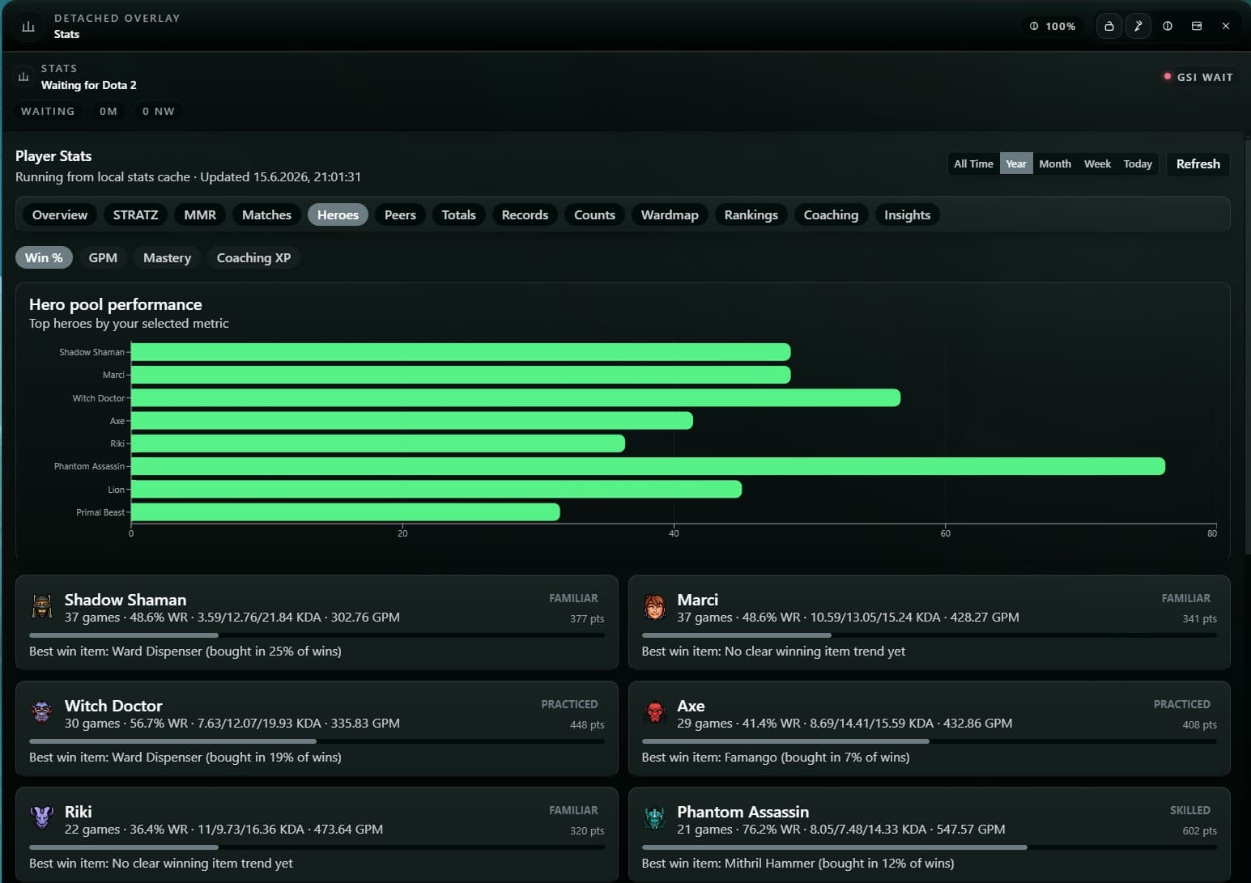Open the Matches tab
Viewport: 1251px width, 883px height.
266,214
